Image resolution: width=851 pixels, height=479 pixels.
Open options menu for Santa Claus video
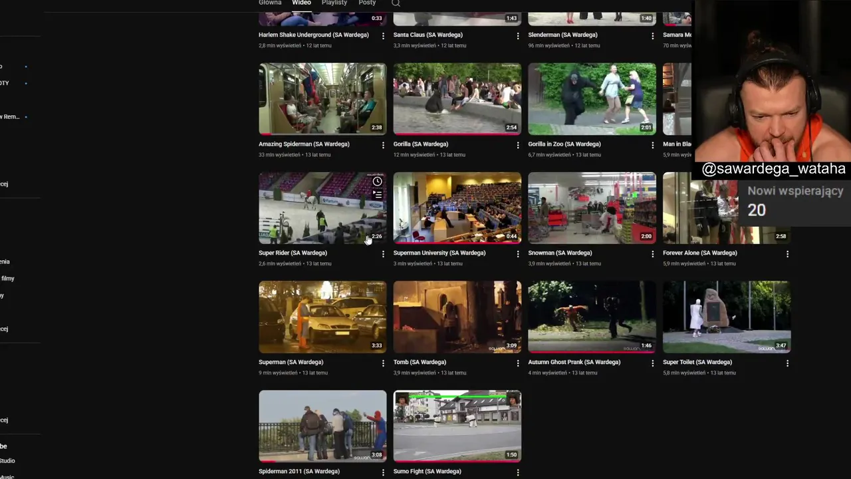click(518, 36)
